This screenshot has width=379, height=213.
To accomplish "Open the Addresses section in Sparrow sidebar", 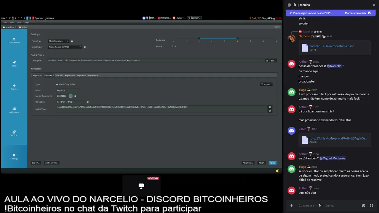I will (14, 110).
